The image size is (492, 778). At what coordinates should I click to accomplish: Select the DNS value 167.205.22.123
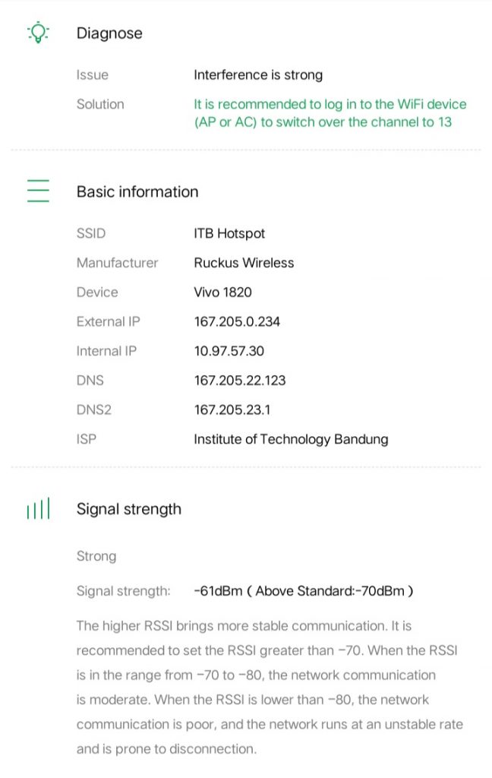pos(240,380)
